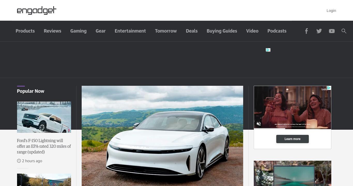Open the laptop article image below ad

coord(293,173)
